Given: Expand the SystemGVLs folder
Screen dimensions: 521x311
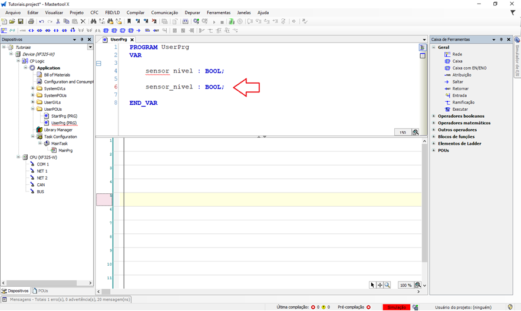Looking at the screenshot, I should coord(32,88).
